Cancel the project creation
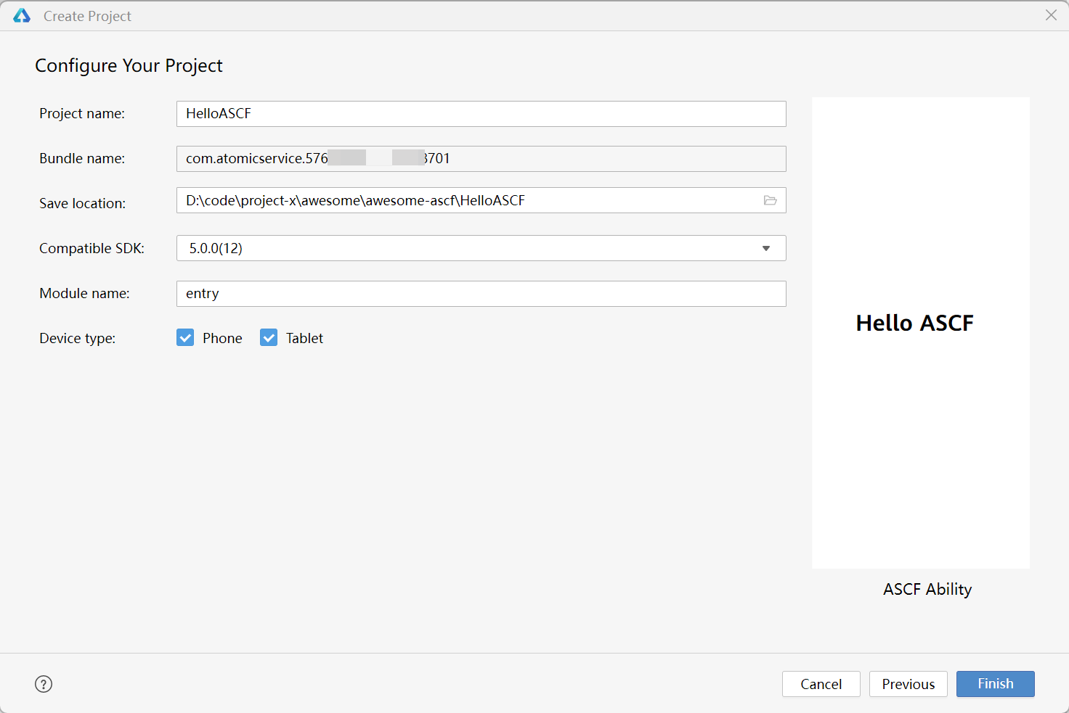 (821, 684)
